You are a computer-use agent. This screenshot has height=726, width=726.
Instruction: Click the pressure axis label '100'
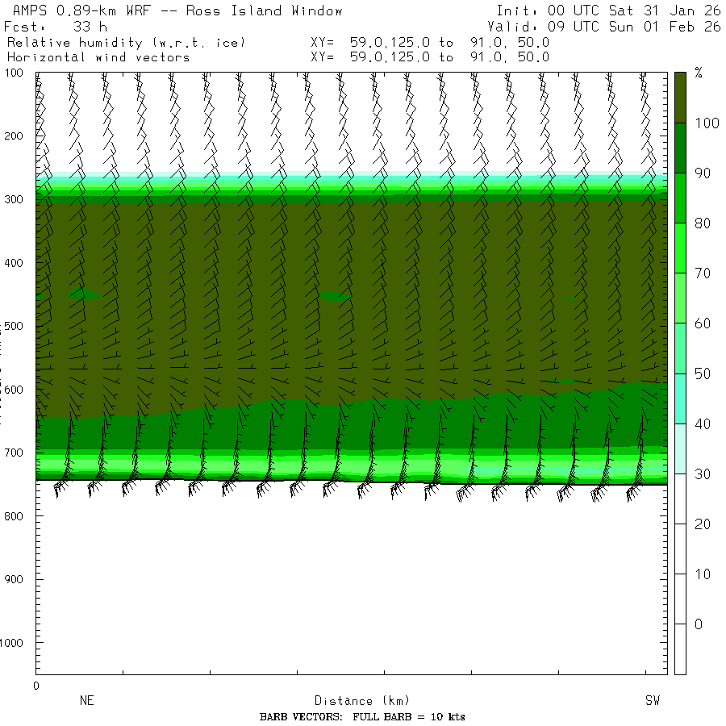14,73
